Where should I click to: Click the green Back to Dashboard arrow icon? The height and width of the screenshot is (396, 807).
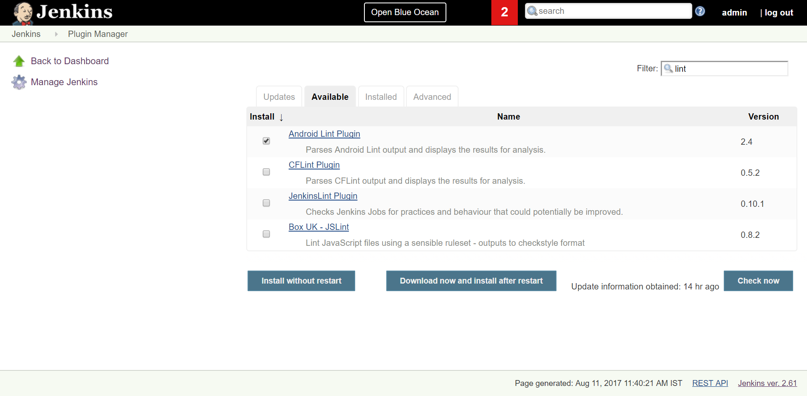[x=19, y=61]
